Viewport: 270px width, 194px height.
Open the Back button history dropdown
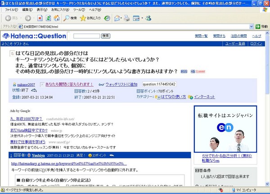click(21, 18)
